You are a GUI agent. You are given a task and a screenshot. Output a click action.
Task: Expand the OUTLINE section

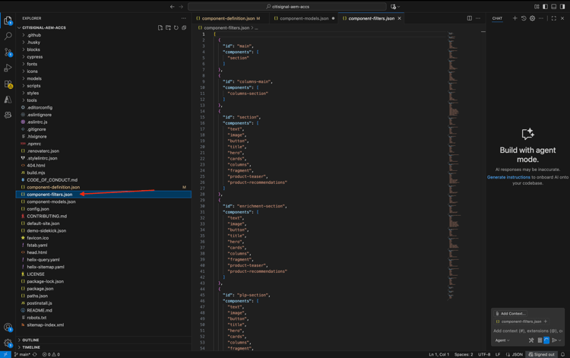(30, 340)
